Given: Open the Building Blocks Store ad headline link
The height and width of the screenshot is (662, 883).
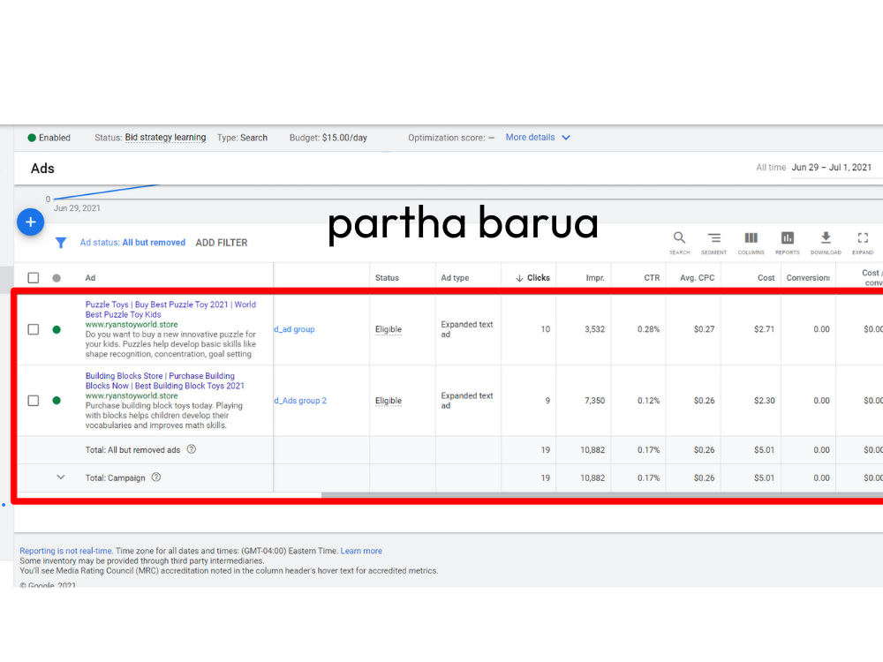Looking at the screenshot, I should pos(165,380).
